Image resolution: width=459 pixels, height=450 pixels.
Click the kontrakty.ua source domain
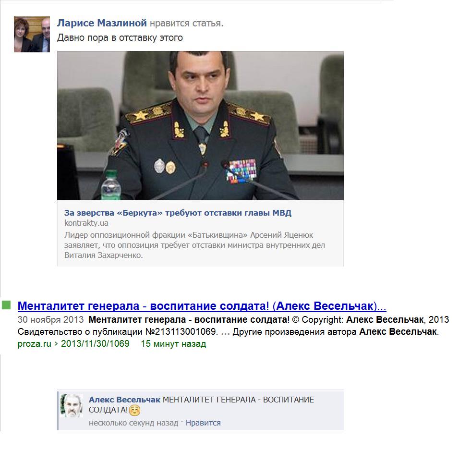click(86, 223)
